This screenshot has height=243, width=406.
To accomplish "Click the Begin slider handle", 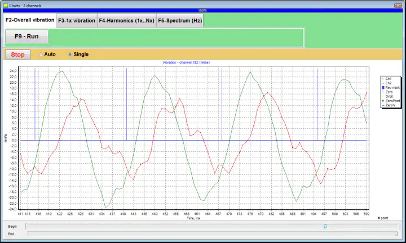I will [325, 226].
